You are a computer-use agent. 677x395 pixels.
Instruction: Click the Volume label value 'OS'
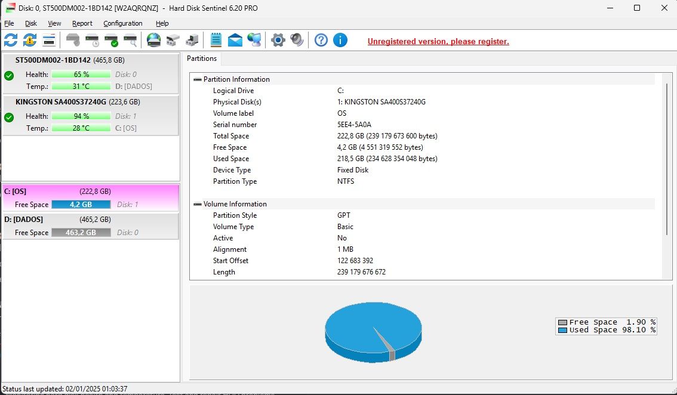342,113
